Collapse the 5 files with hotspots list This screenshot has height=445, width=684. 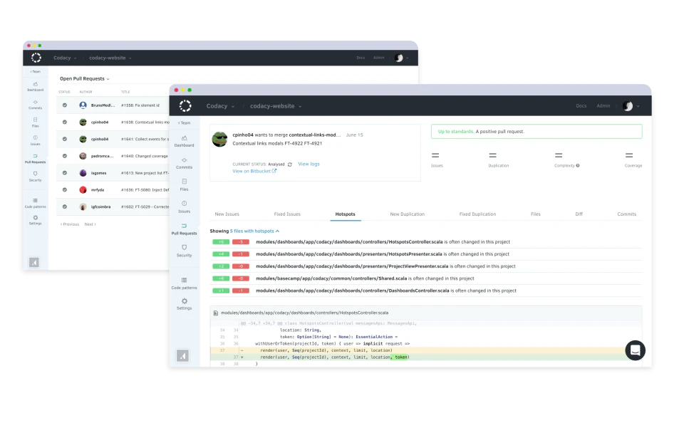(x=276, y=231)
